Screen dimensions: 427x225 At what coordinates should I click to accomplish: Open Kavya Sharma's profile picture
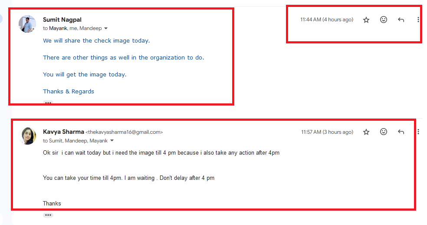click(x=27, y=136)
